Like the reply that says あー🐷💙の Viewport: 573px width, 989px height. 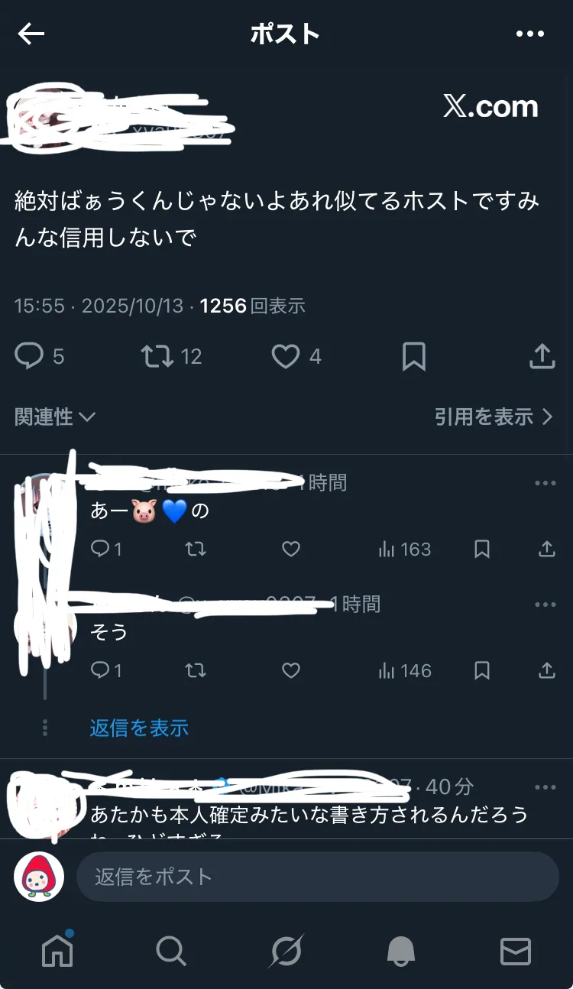291,549
